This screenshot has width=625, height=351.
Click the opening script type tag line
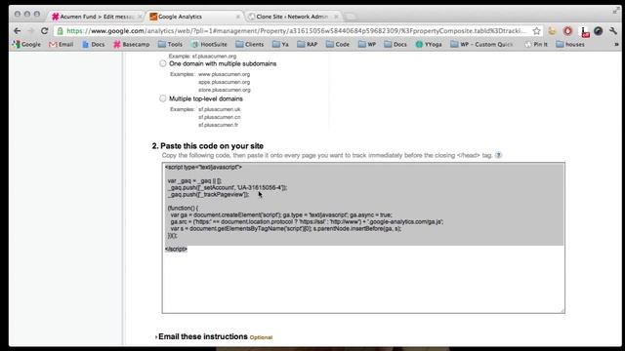click(203, 167)
